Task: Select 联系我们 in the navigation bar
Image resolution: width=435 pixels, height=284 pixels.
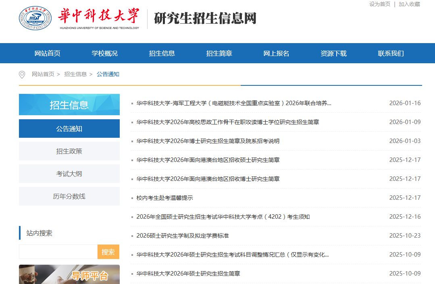Action: [391, 54]
